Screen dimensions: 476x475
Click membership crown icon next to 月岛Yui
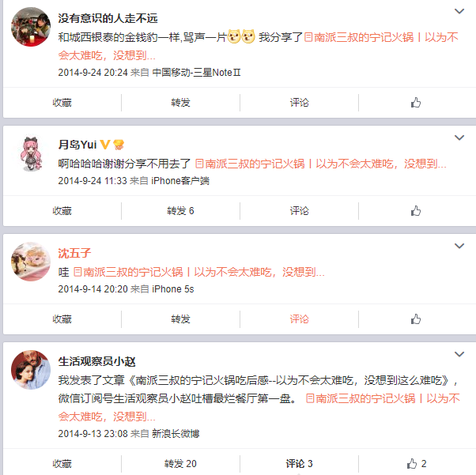tap(119, 145)
